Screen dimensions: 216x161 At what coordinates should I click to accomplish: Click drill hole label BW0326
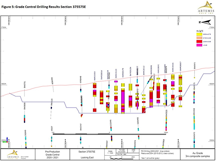pos(166,113)
